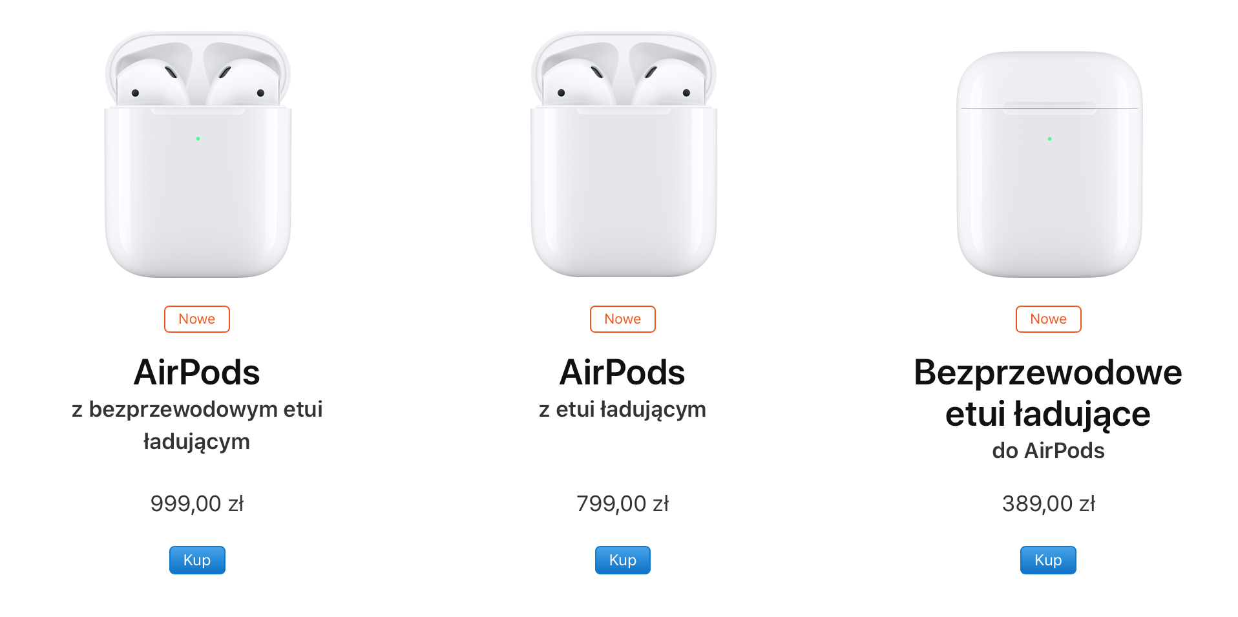Select the 389,00 zł price
This screenshot has height=617, width=1238.
click(x=1048, y=503)
